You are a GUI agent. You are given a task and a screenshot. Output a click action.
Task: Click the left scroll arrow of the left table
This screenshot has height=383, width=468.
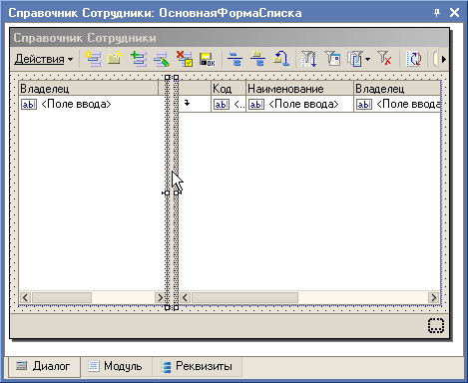25,297
